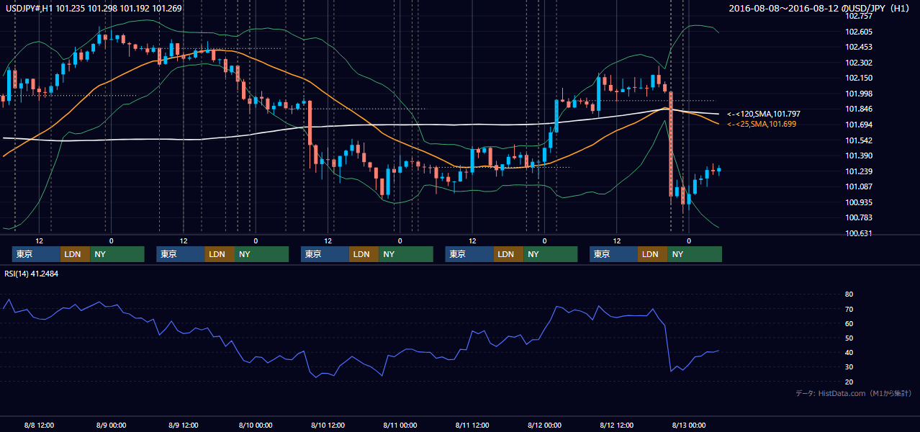Click the 101.239 price axis value
920x432 pixels.
point(859,171)
